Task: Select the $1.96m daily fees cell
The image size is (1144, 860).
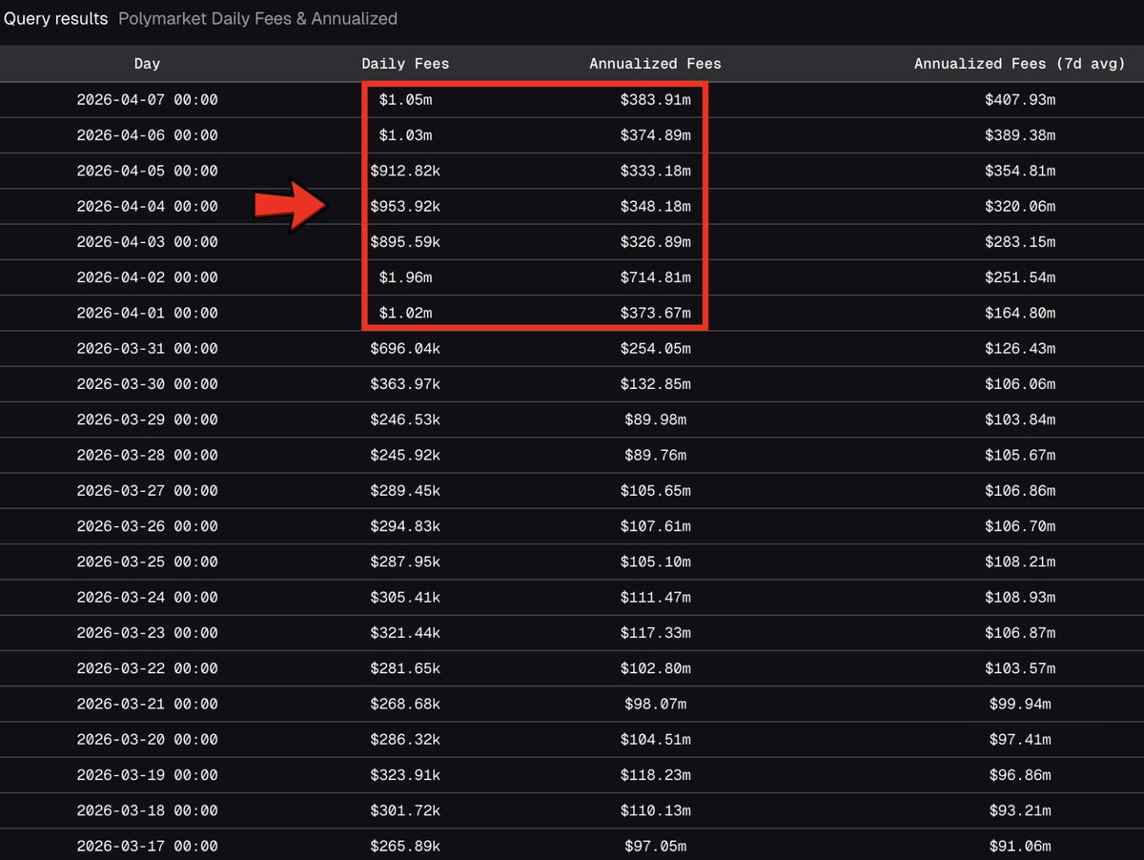Action: click(x=405, y=277)
